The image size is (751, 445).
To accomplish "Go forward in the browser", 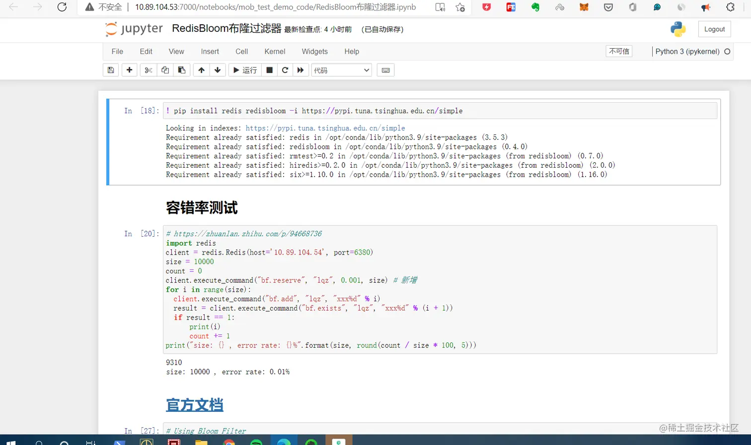I will pos(37,7).
